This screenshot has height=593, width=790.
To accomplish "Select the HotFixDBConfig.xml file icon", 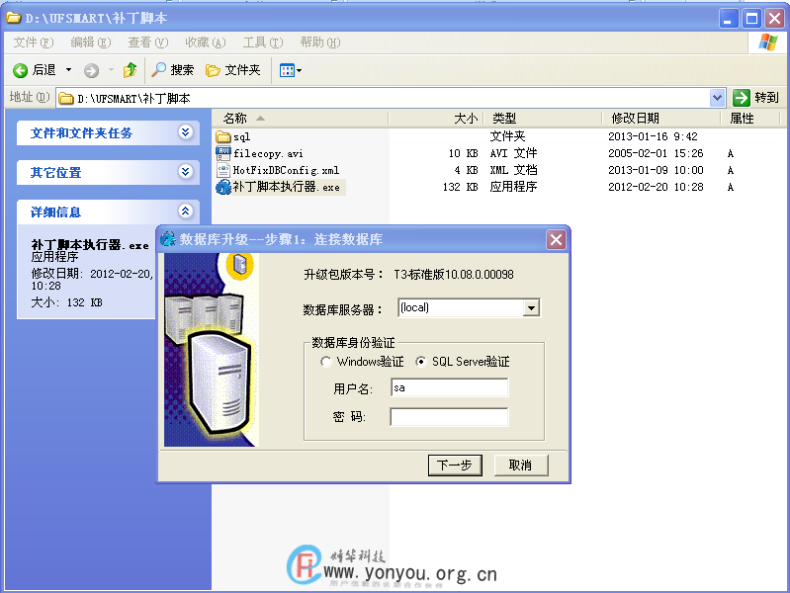I will coord(222,170).
